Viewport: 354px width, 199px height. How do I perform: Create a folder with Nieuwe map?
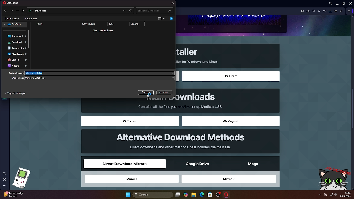tap(31, 19)
